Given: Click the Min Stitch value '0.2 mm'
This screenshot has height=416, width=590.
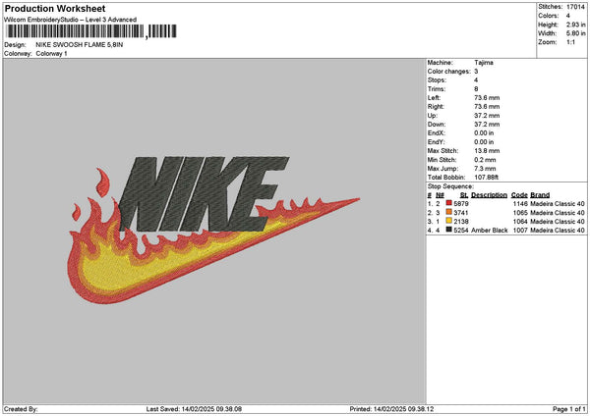Looking at the screenshot, I should [x=485, y=160].
